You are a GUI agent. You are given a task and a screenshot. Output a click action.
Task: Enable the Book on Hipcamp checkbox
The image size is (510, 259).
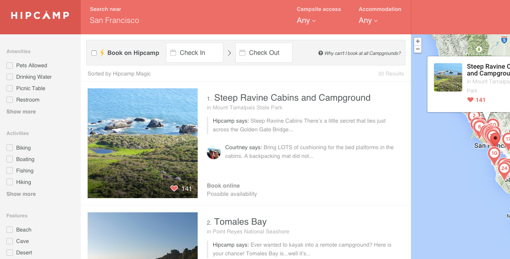click(94, 53)
